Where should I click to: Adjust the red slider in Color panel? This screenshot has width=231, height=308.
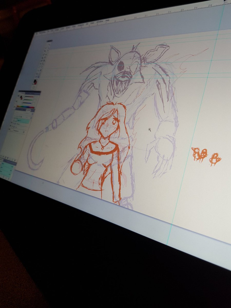click(29, 97)
